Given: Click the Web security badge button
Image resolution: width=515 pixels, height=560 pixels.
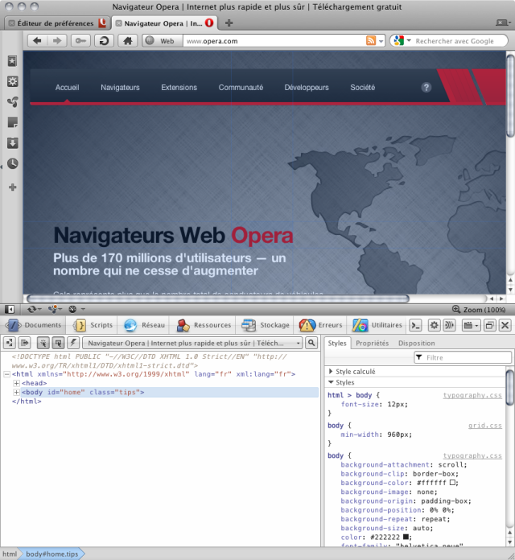Looking at the screenshot, I should pyautogui.click(x=162, y=41).
